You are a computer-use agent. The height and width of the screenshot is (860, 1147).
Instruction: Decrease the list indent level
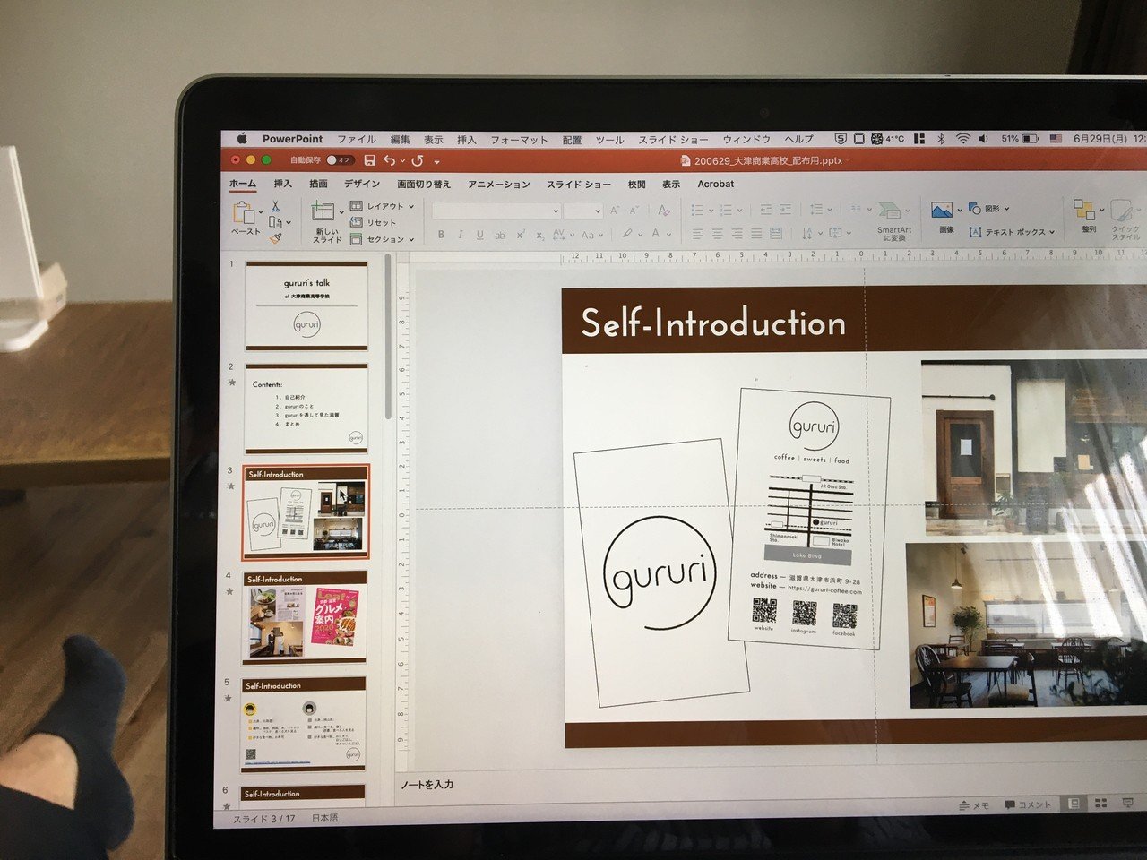tap(766, 210)
